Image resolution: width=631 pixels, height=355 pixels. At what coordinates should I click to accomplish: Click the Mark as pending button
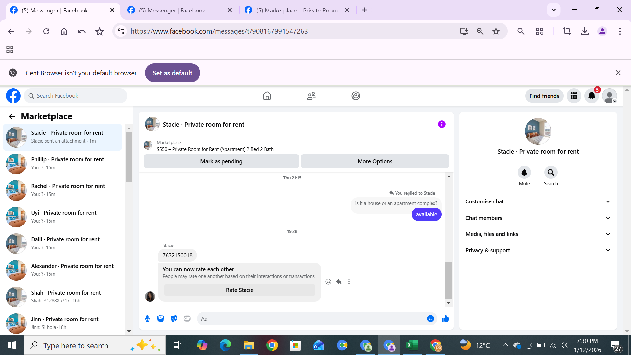(221, 161)
